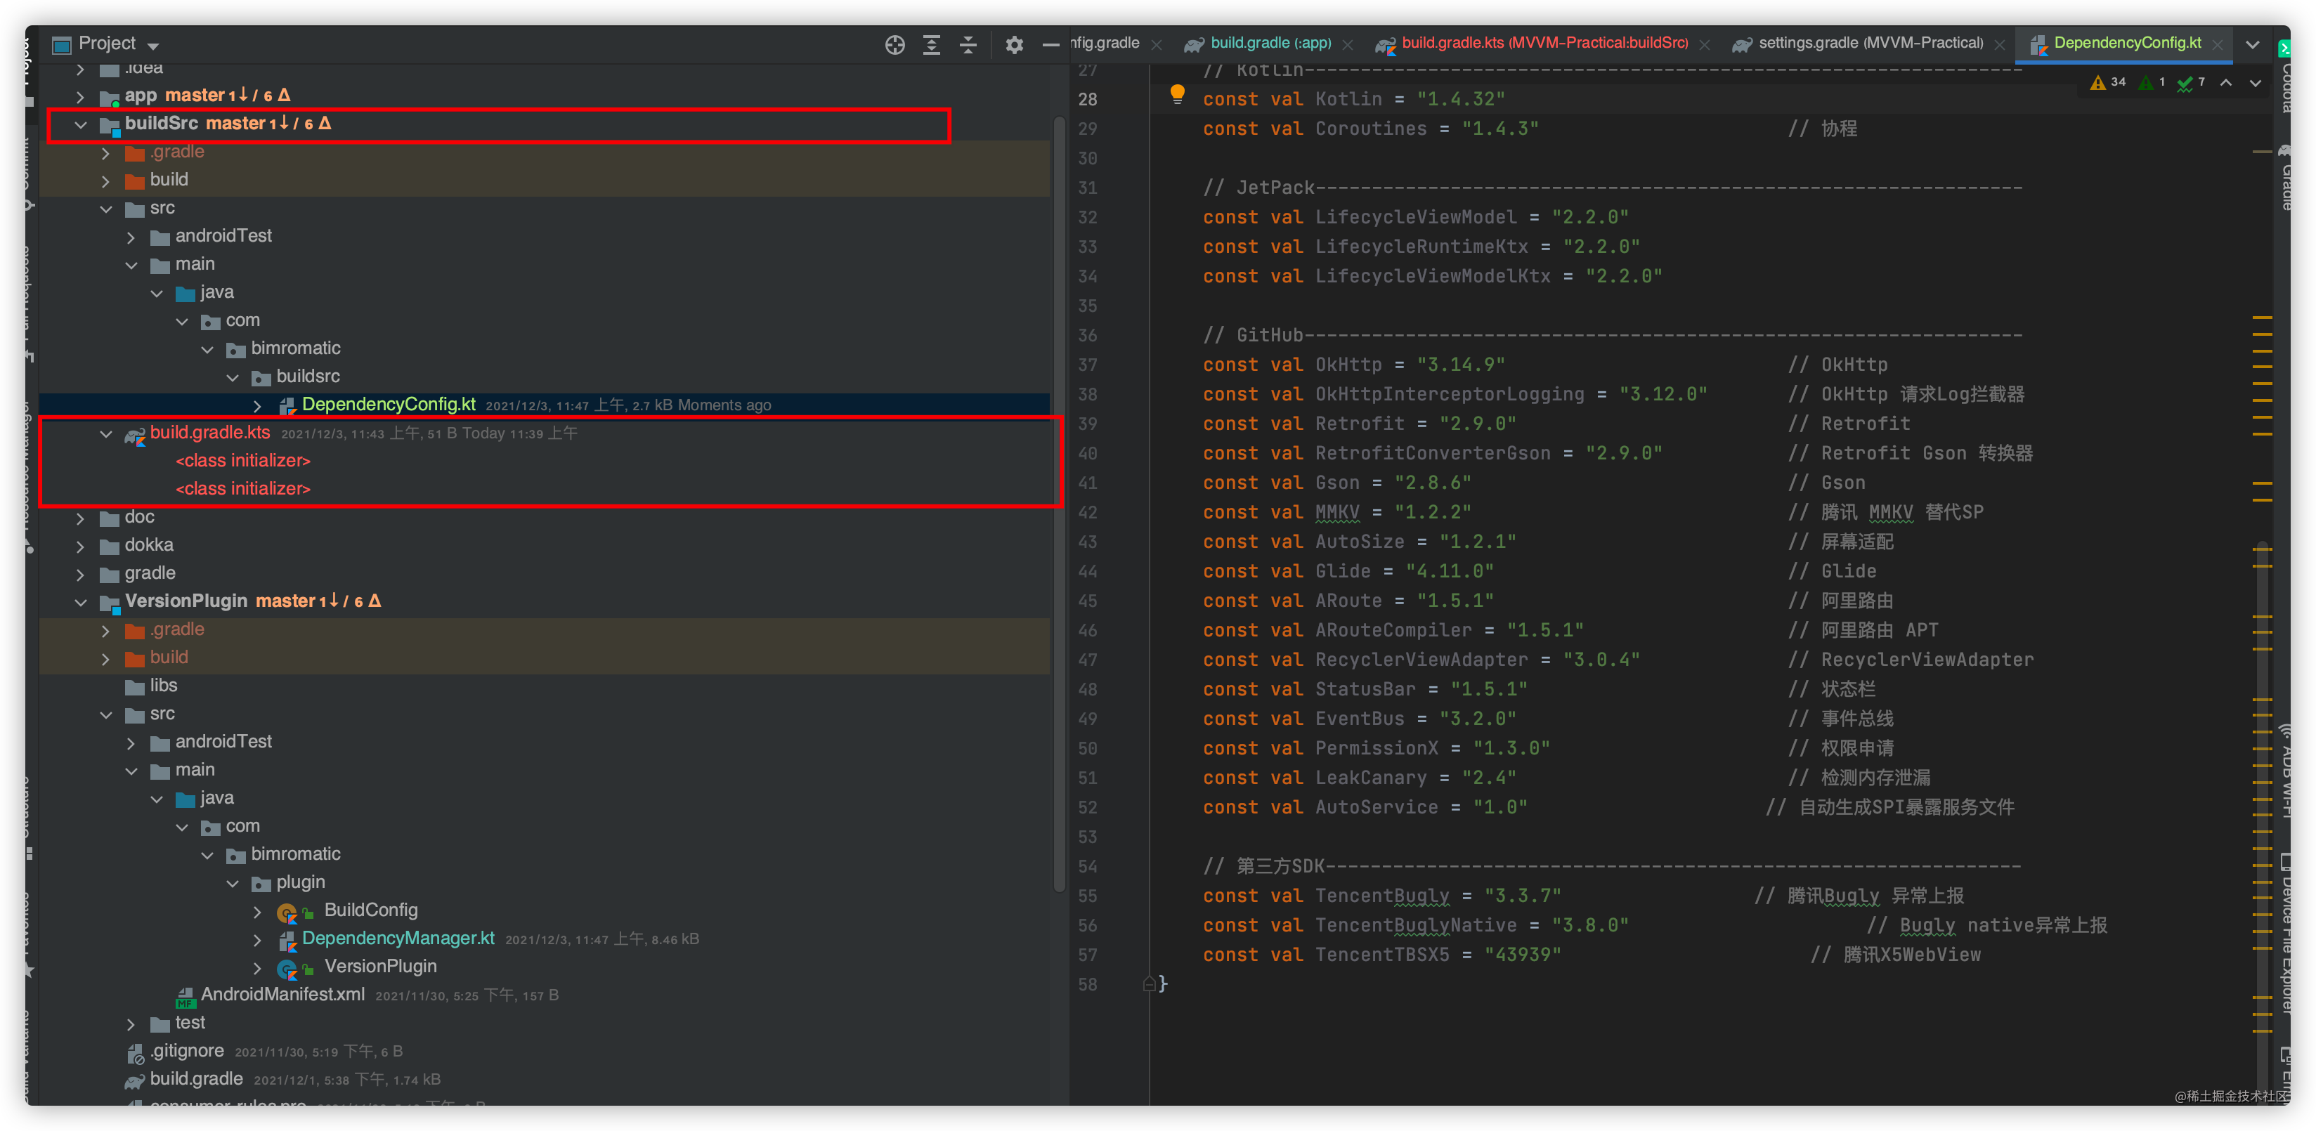Expand the BuildConfig class node

[257, 912]
